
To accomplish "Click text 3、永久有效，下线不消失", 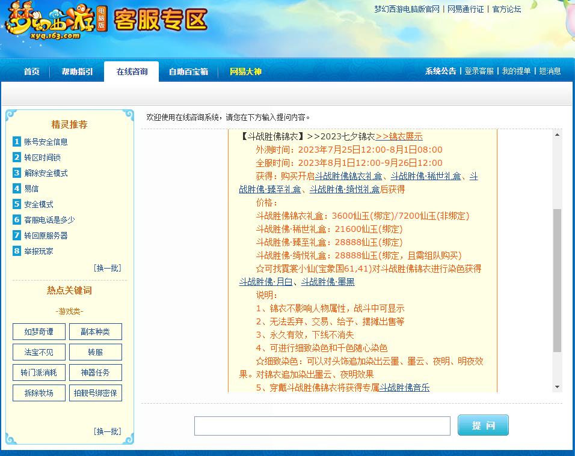I will [305, 335].
